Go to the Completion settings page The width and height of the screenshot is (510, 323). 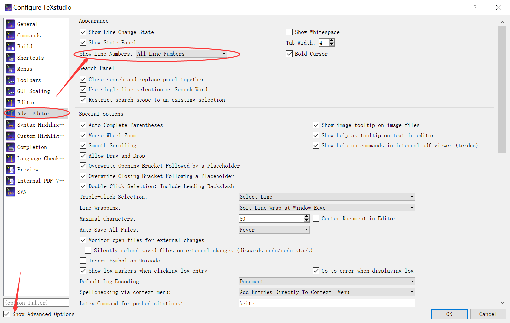[36, 147]
